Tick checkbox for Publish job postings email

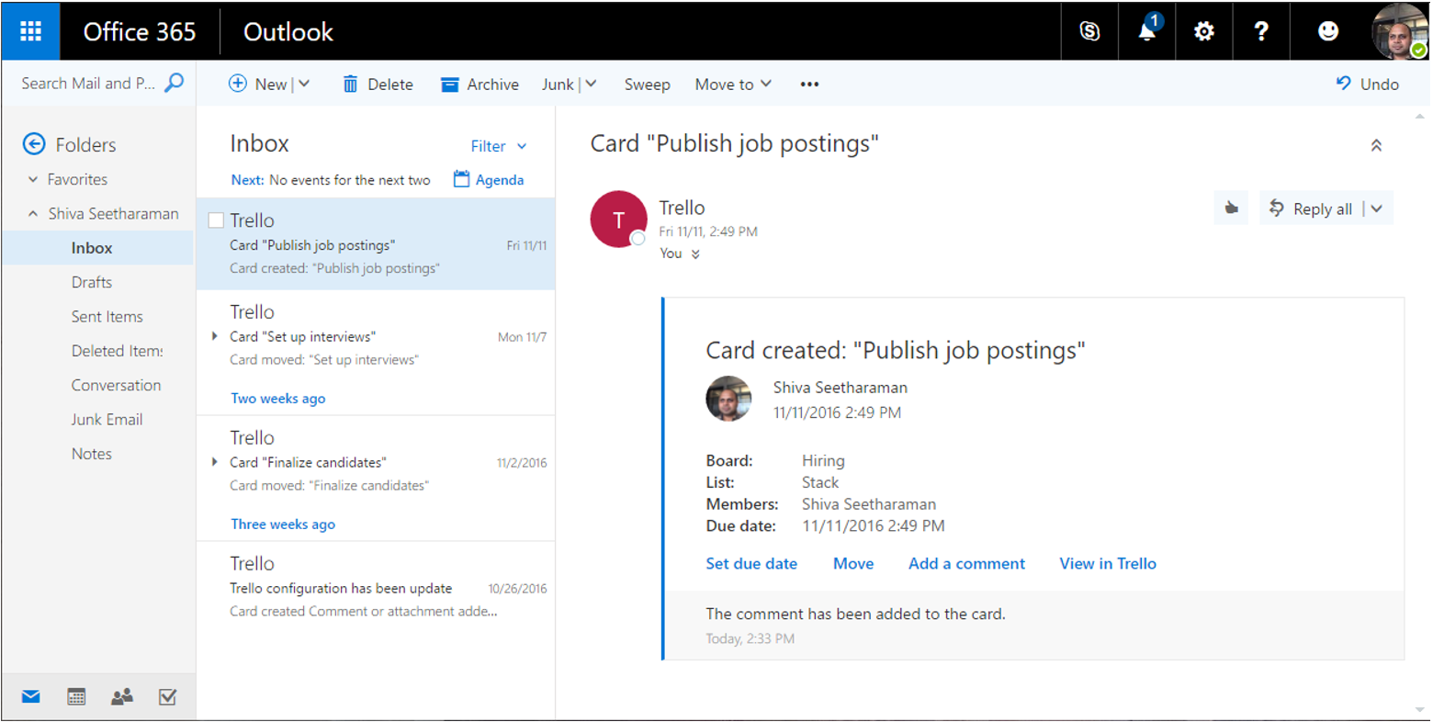[x=216, y=220]
